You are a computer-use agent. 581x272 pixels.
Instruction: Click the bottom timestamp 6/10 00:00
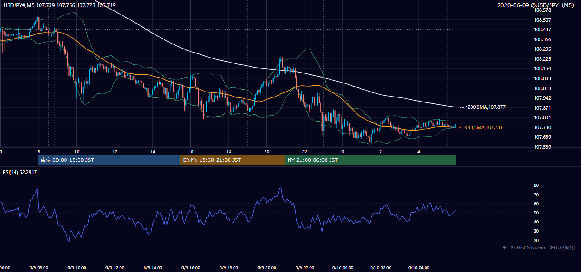click(x=343, y=267)
